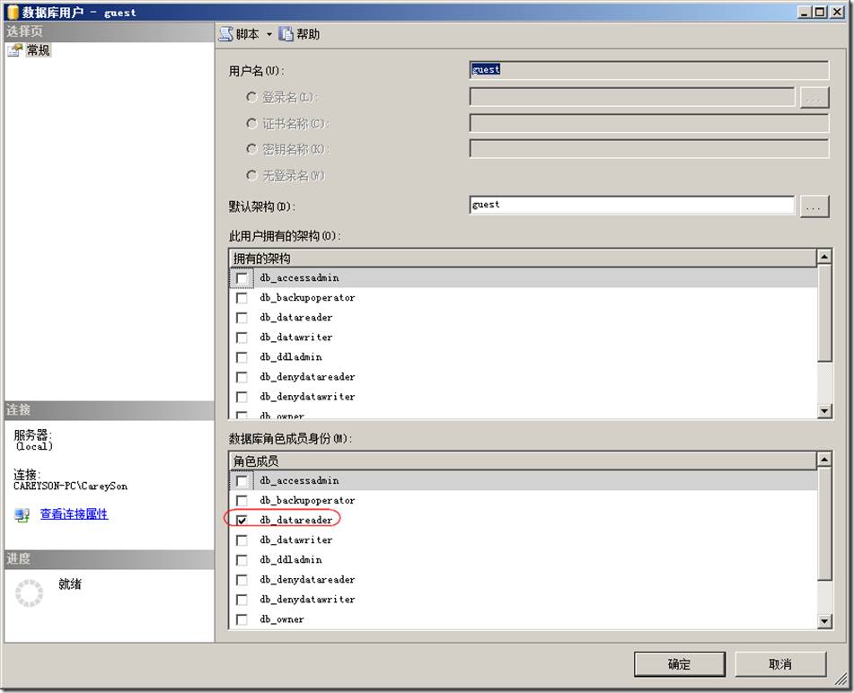
Task: Click the Script (脚本) toolbar icon
Action: click(x=226, y=34)
